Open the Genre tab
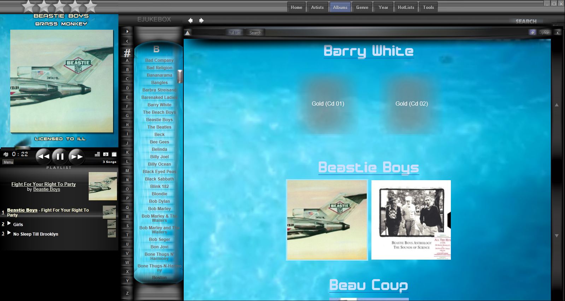This screenshot has height=301, width=565. 362,7
